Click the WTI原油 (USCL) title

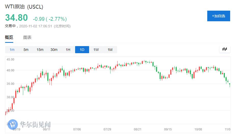click(x=24, y=7)
